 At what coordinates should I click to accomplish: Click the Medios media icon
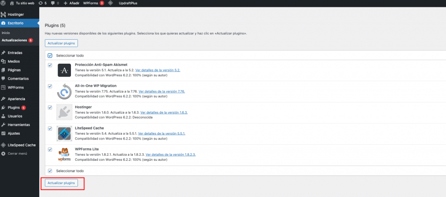[x=3, y=61]
